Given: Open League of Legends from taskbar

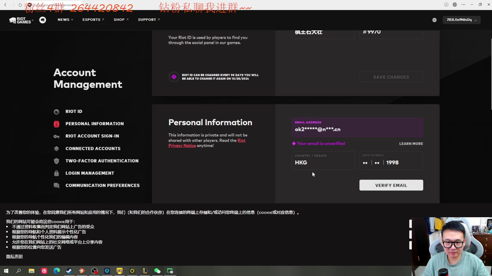Looking at the screenshot, I should (x=145, y=271).
